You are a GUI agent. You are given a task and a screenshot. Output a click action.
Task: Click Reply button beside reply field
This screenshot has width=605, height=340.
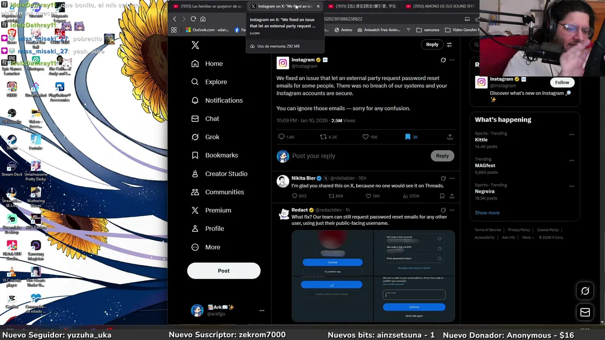tap(442, 156)
